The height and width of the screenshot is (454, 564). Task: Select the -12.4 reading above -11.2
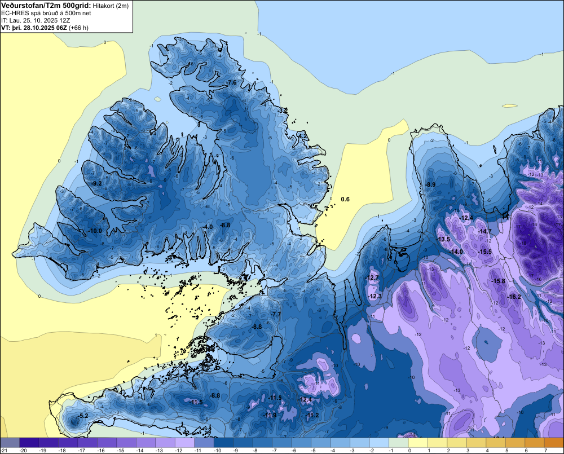[x=305, y=400]
